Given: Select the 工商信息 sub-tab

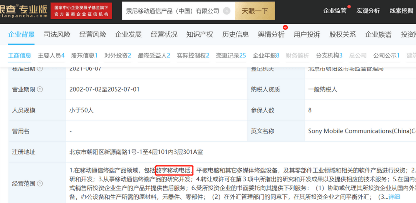Looking at the screenshot, I should tap(20, 56).
